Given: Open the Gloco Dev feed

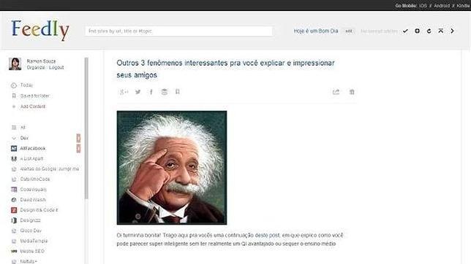Looking at the screenshot, I should click(x=31, y=230).
